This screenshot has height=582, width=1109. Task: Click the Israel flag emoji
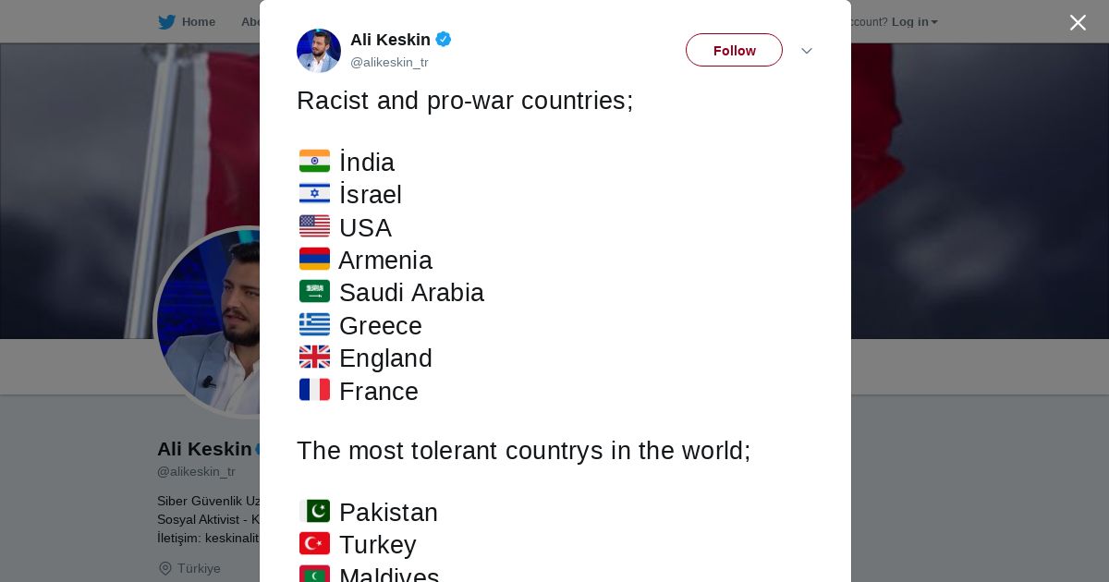pos(314,194)
